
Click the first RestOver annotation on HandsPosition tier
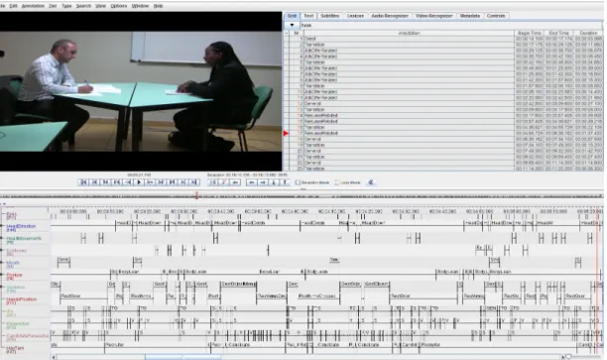pos(83,297)
